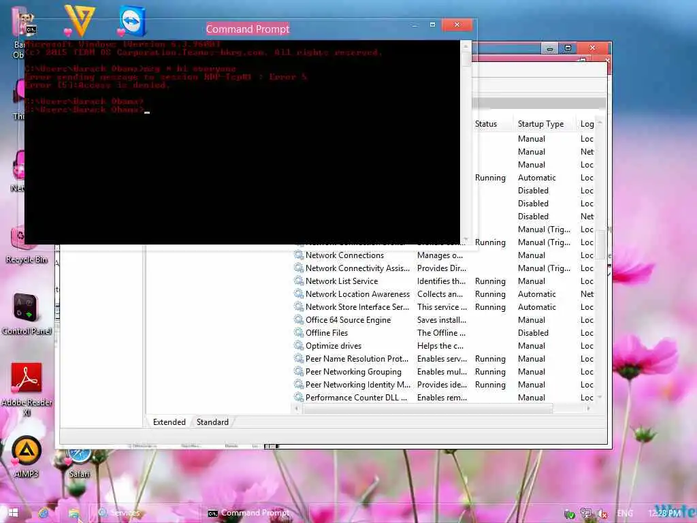Minimize the Command Prompt window
The width and height of the screenshot is (697, 523).
(415, 25)
